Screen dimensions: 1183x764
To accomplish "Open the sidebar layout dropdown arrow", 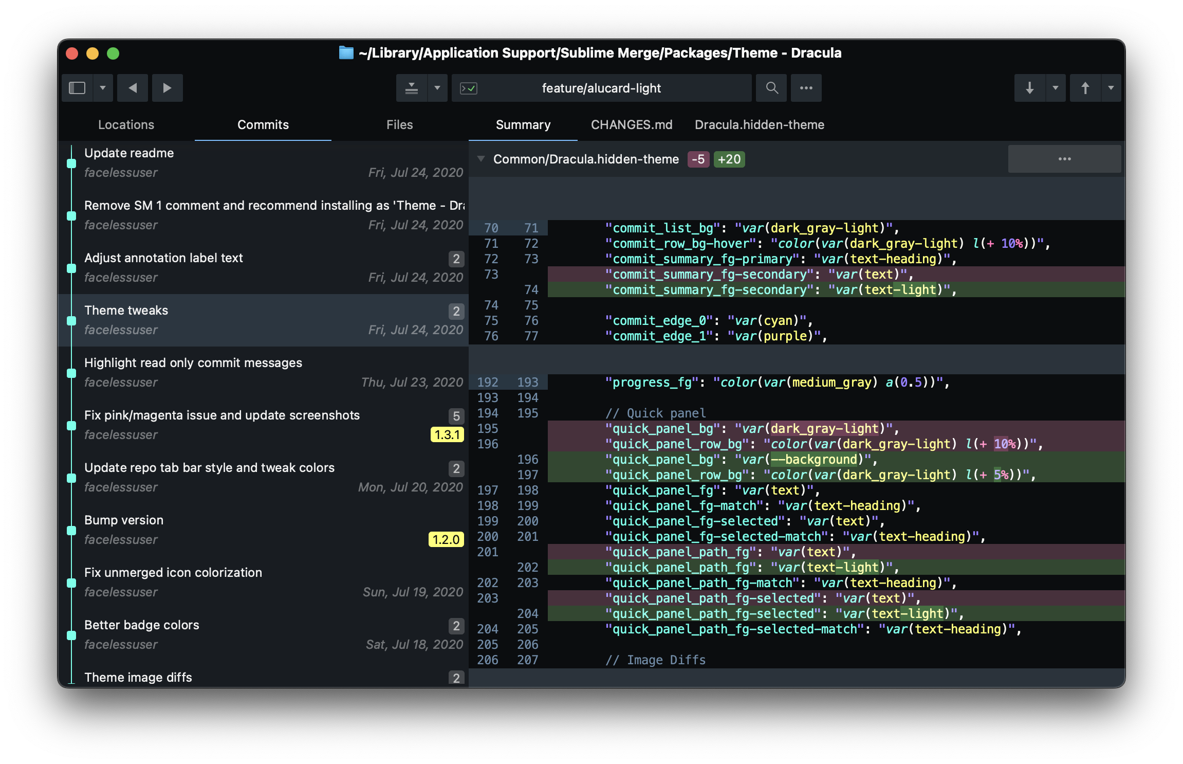I will click(103, 88).
